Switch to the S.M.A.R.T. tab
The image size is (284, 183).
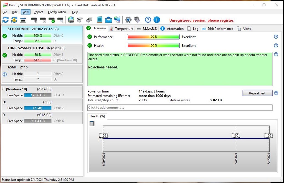point(147,29)
